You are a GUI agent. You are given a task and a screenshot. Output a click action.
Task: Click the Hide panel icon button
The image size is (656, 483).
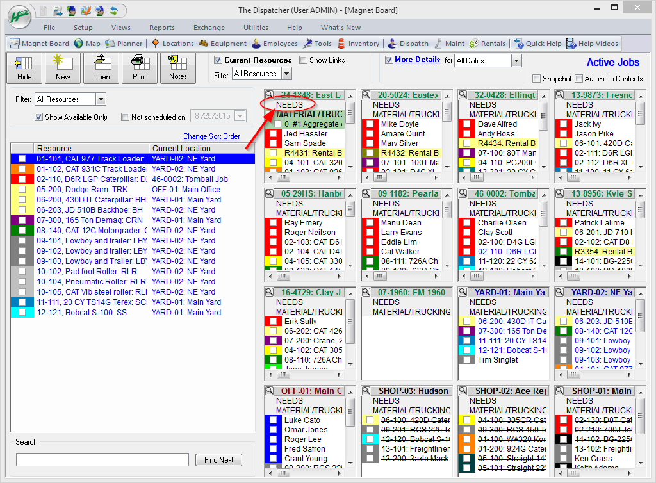24,67
